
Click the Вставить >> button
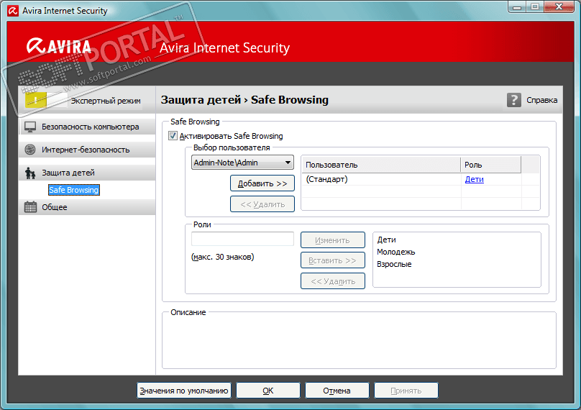click(x=333, y=260)
